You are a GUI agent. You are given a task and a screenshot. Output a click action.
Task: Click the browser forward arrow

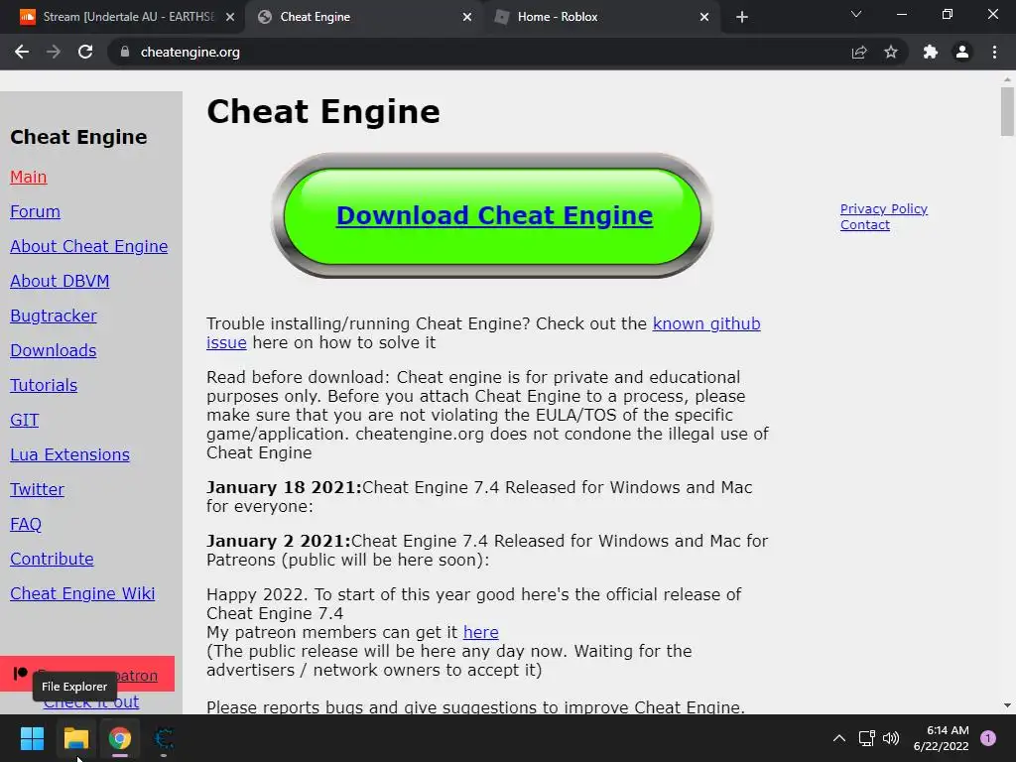pyautogui.click(x=54, y=52)
